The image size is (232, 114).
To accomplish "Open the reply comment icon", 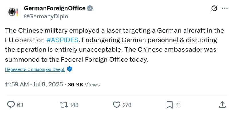I will tap(11, 105).
